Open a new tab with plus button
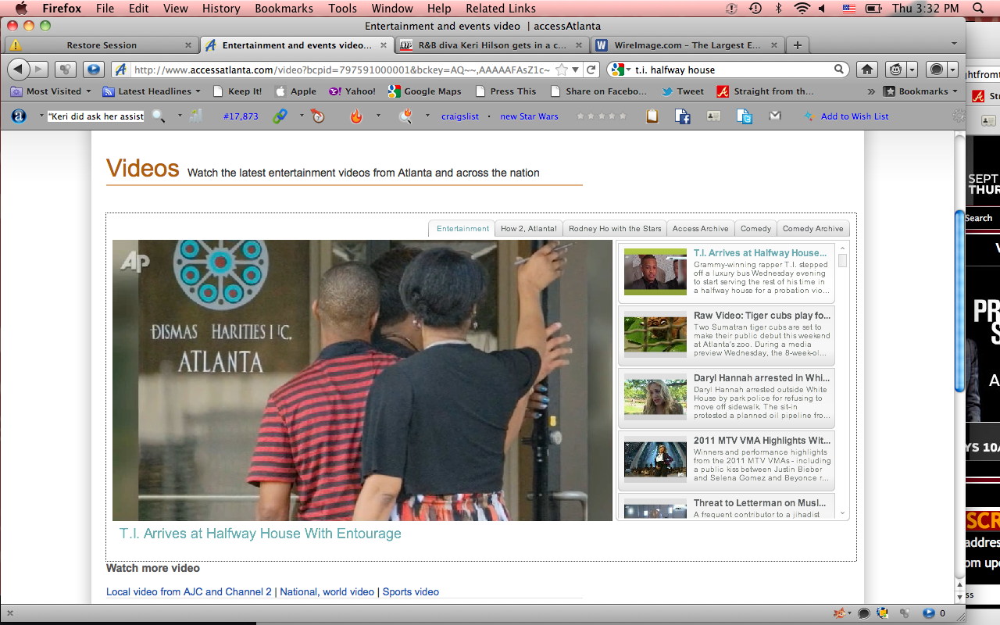This screenshot has height=625, width=1000. coord(797,45)
